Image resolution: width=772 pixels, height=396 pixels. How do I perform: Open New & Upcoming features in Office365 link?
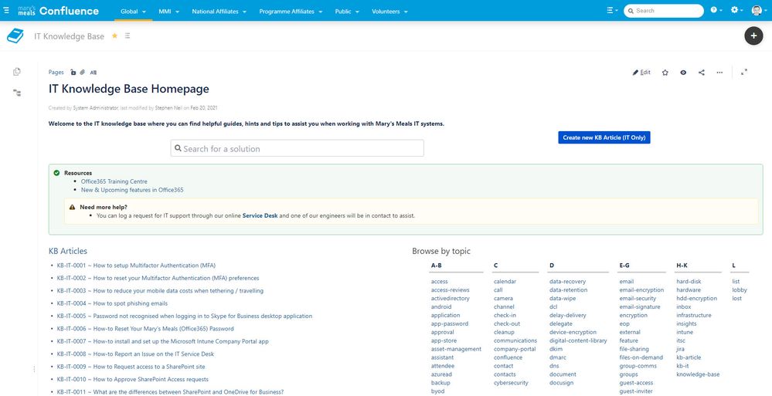point(132,190)
